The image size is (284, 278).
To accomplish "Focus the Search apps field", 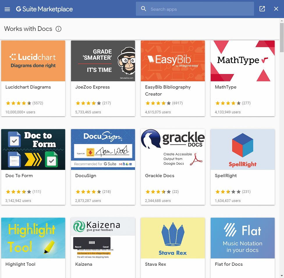I will [x=195, y=9].
